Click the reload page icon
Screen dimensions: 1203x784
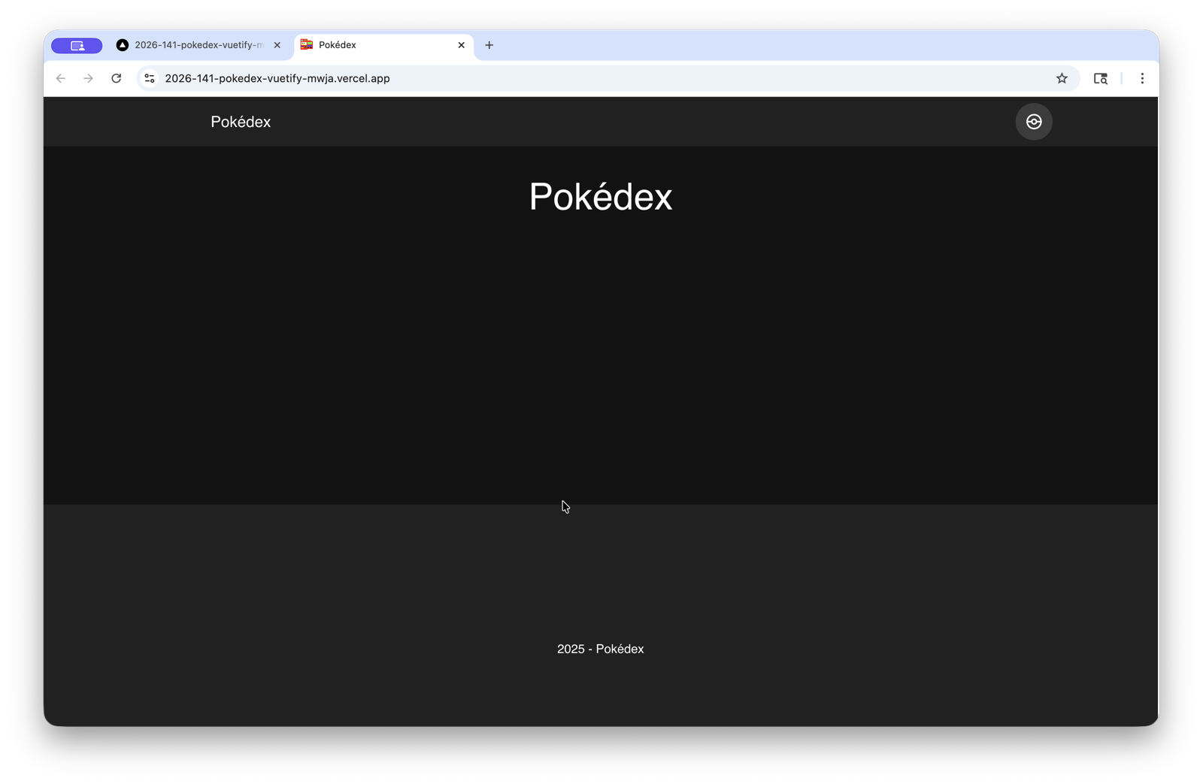(117, 78)
